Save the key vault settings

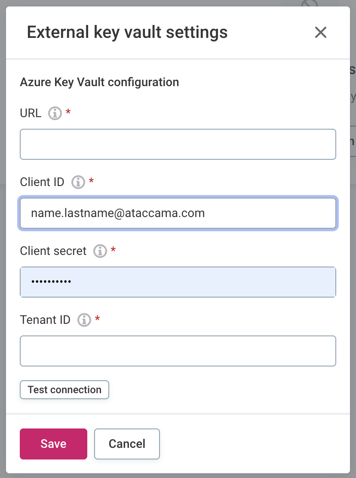53,444
